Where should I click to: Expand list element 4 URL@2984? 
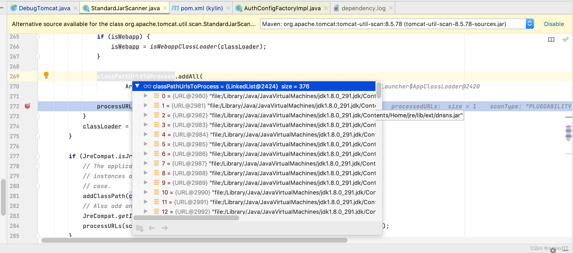point(145,134)
